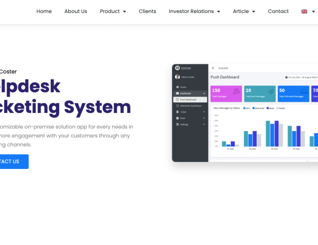
Task: Click the Push icon in dashboard sidebar
Action: tap(177, 118)
